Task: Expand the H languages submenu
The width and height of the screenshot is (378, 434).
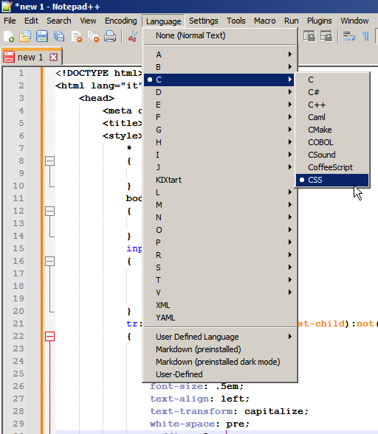Action: coord(220,142)
